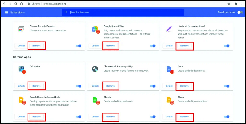This screenshot has height=124, width=246.
Task: Go back with the browser back arrow
Action: pyautogui.click(x=4, y=4)
